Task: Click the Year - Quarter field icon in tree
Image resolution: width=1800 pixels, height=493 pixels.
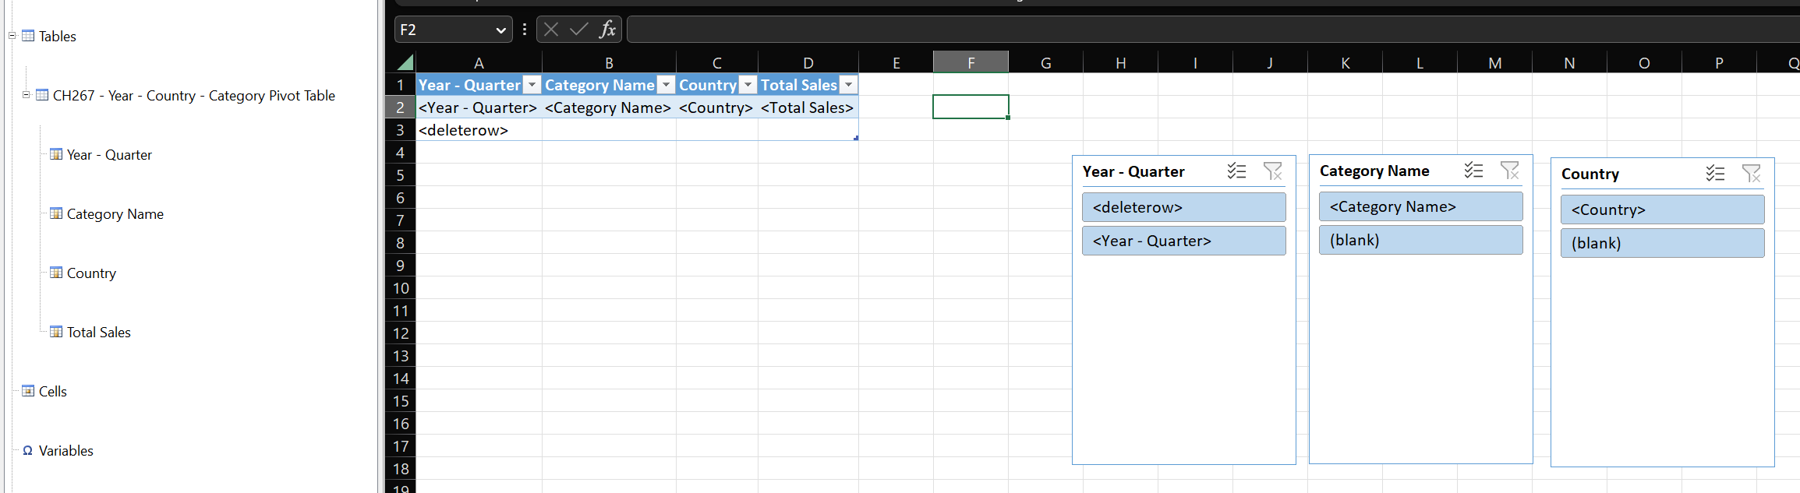Action: [x=56, y=154]
